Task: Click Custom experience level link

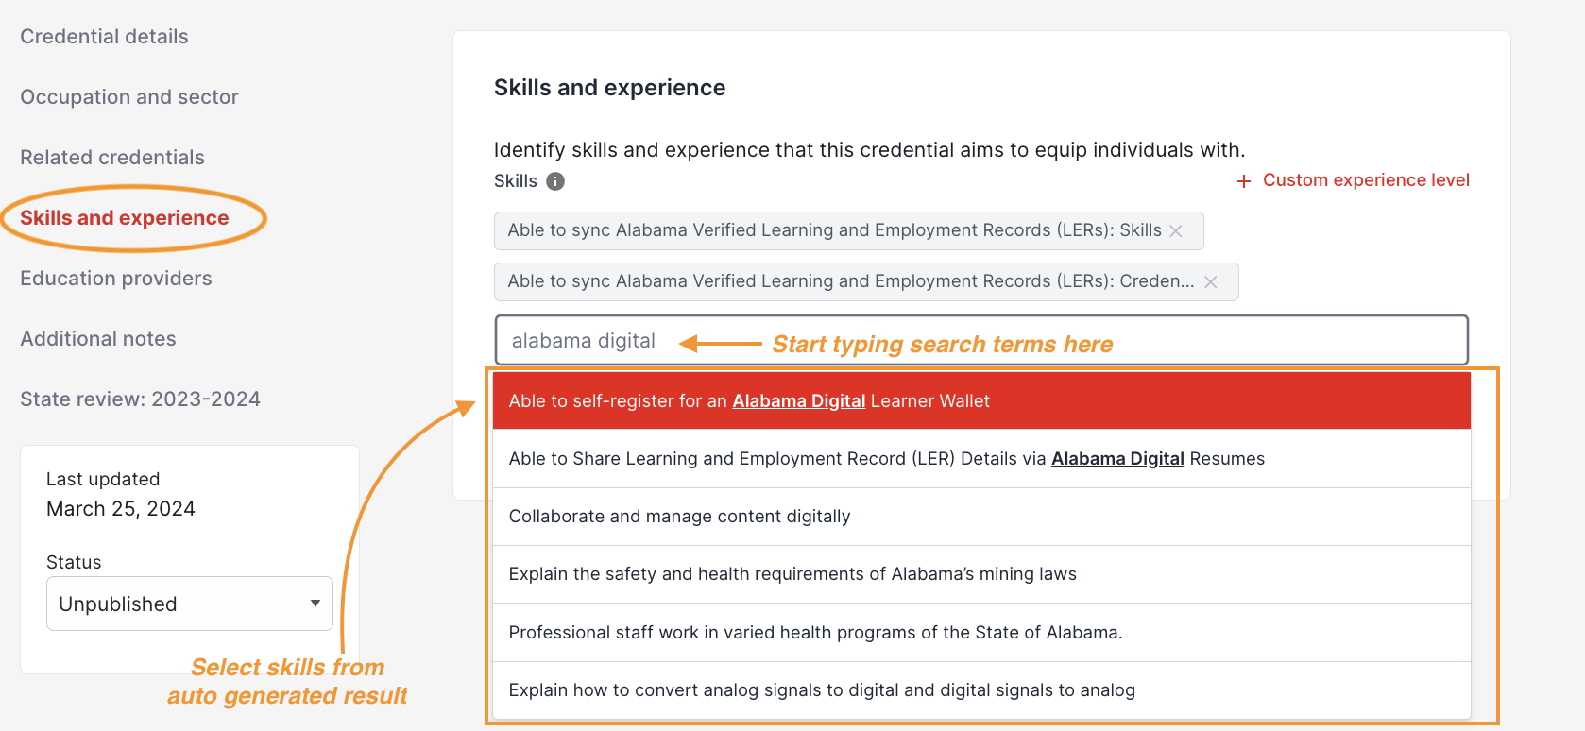Action: click(1366, 180)
